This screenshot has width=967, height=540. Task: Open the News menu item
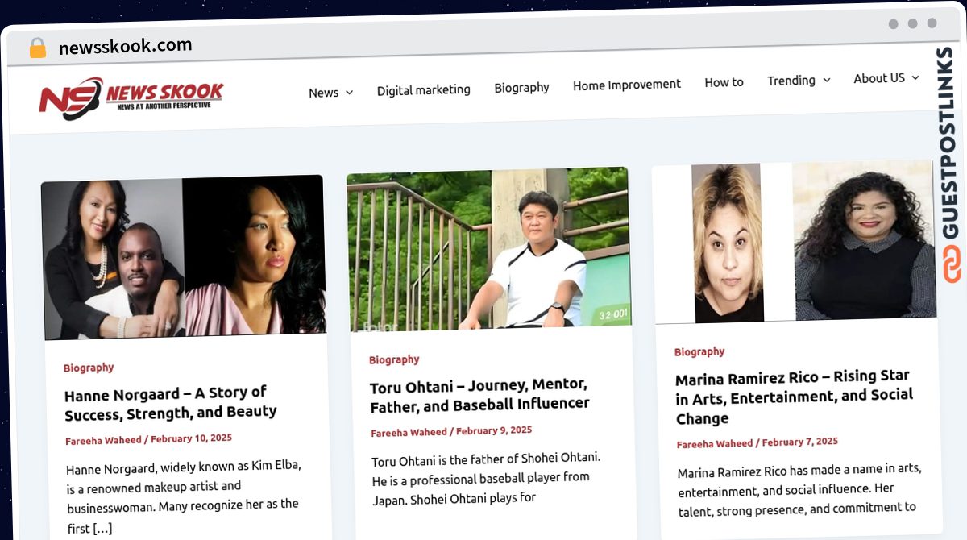[x=323, y=93]
